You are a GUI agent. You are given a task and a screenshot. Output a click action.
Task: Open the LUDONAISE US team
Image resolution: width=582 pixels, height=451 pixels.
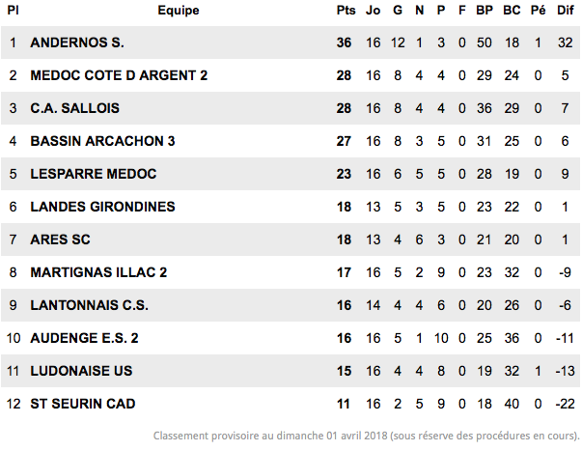coord(81,371)
